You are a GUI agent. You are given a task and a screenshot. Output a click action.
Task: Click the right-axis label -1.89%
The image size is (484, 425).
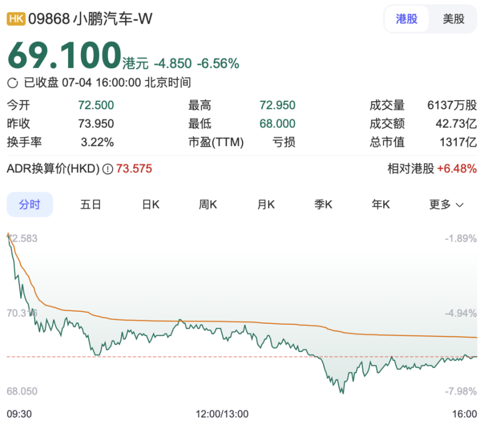[x=461, y=239]
